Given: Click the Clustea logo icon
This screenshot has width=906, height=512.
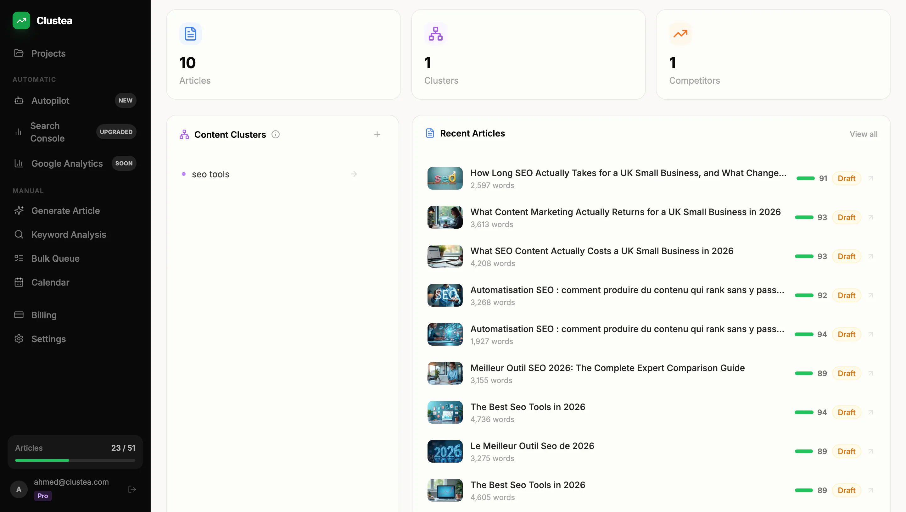Looking at the screenshot, I should (x=21, y=20).
